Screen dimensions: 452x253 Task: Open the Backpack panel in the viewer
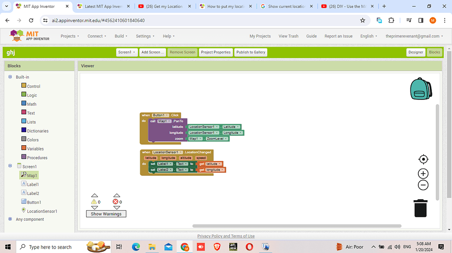(421, 88)
